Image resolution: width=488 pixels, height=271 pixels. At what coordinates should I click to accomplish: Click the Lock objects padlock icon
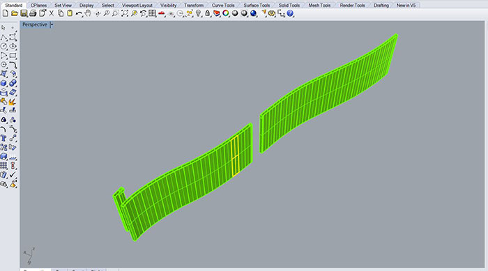point(207,13)
